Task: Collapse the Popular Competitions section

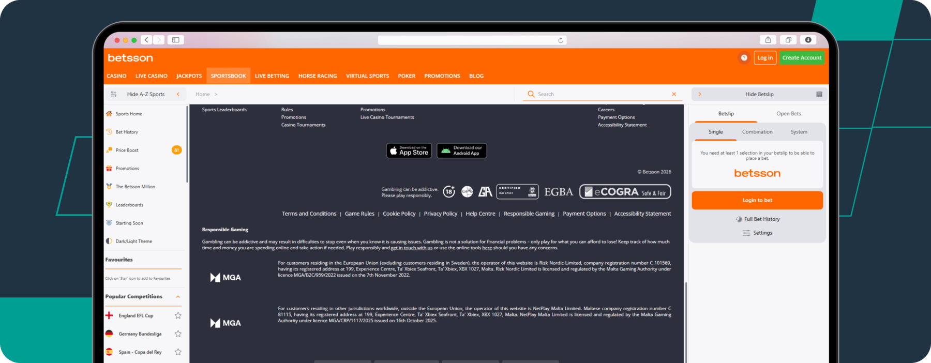Action: tap(178, 297)
